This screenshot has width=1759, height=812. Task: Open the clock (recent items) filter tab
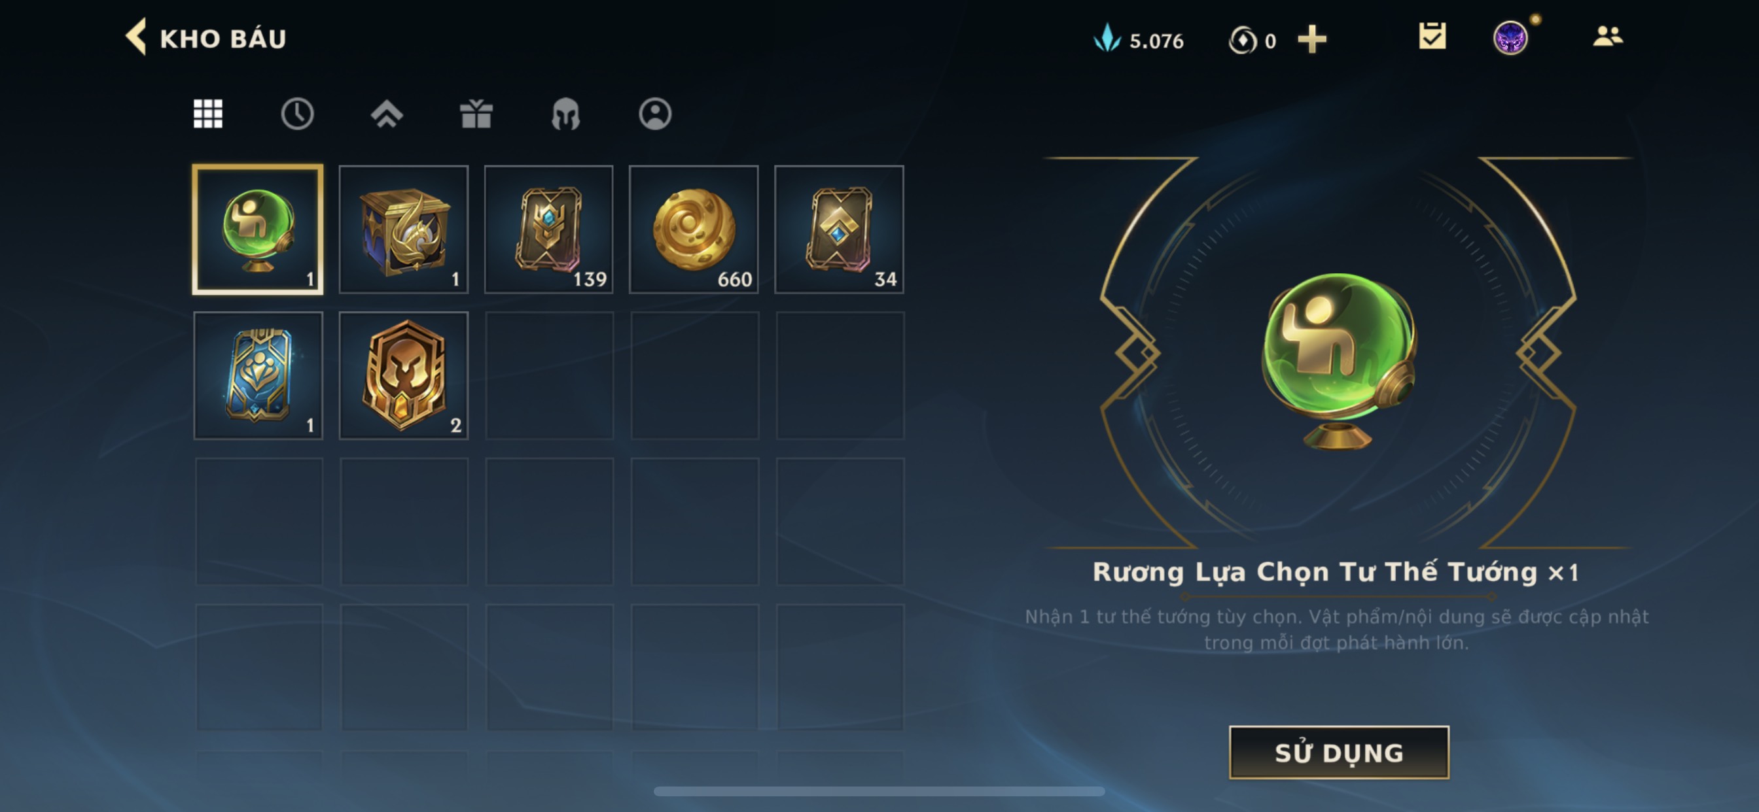[x=297, y=114]
